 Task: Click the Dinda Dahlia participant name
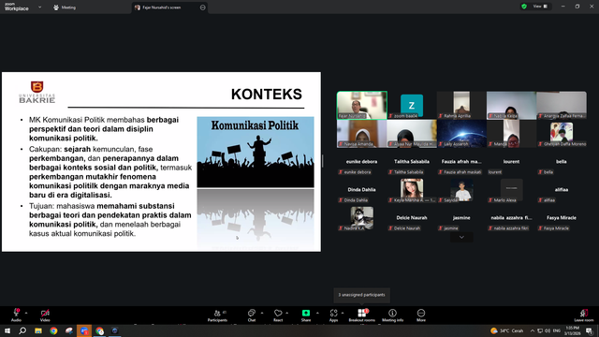pyautogui.click(x=361, y=189)
